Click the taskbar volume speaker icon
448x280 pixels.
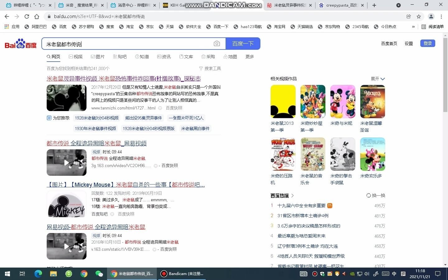[x=367, y=274]
